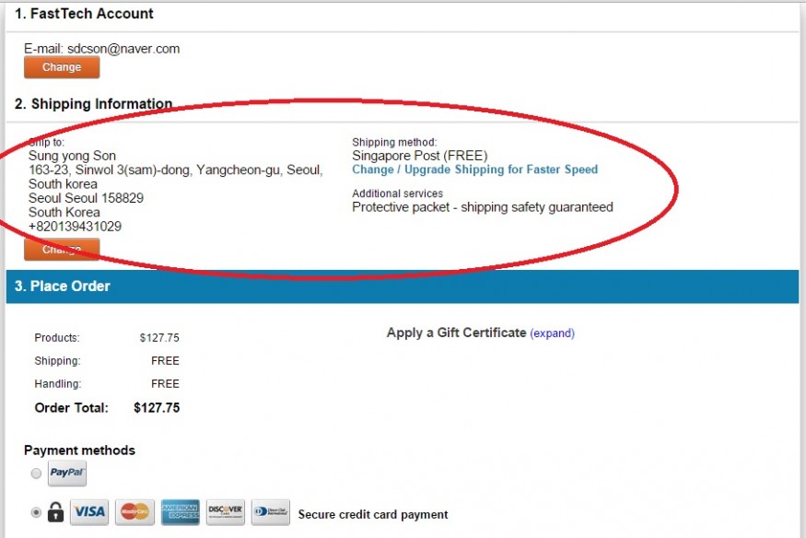Click the Change button below shipping address

(62, 250)
